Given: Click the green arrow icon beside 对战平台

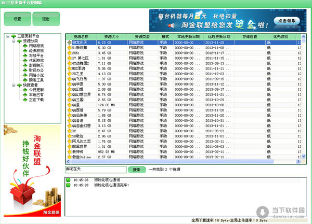Looking at the screenshot, I should pyautogui.click(x=25, y=55).
